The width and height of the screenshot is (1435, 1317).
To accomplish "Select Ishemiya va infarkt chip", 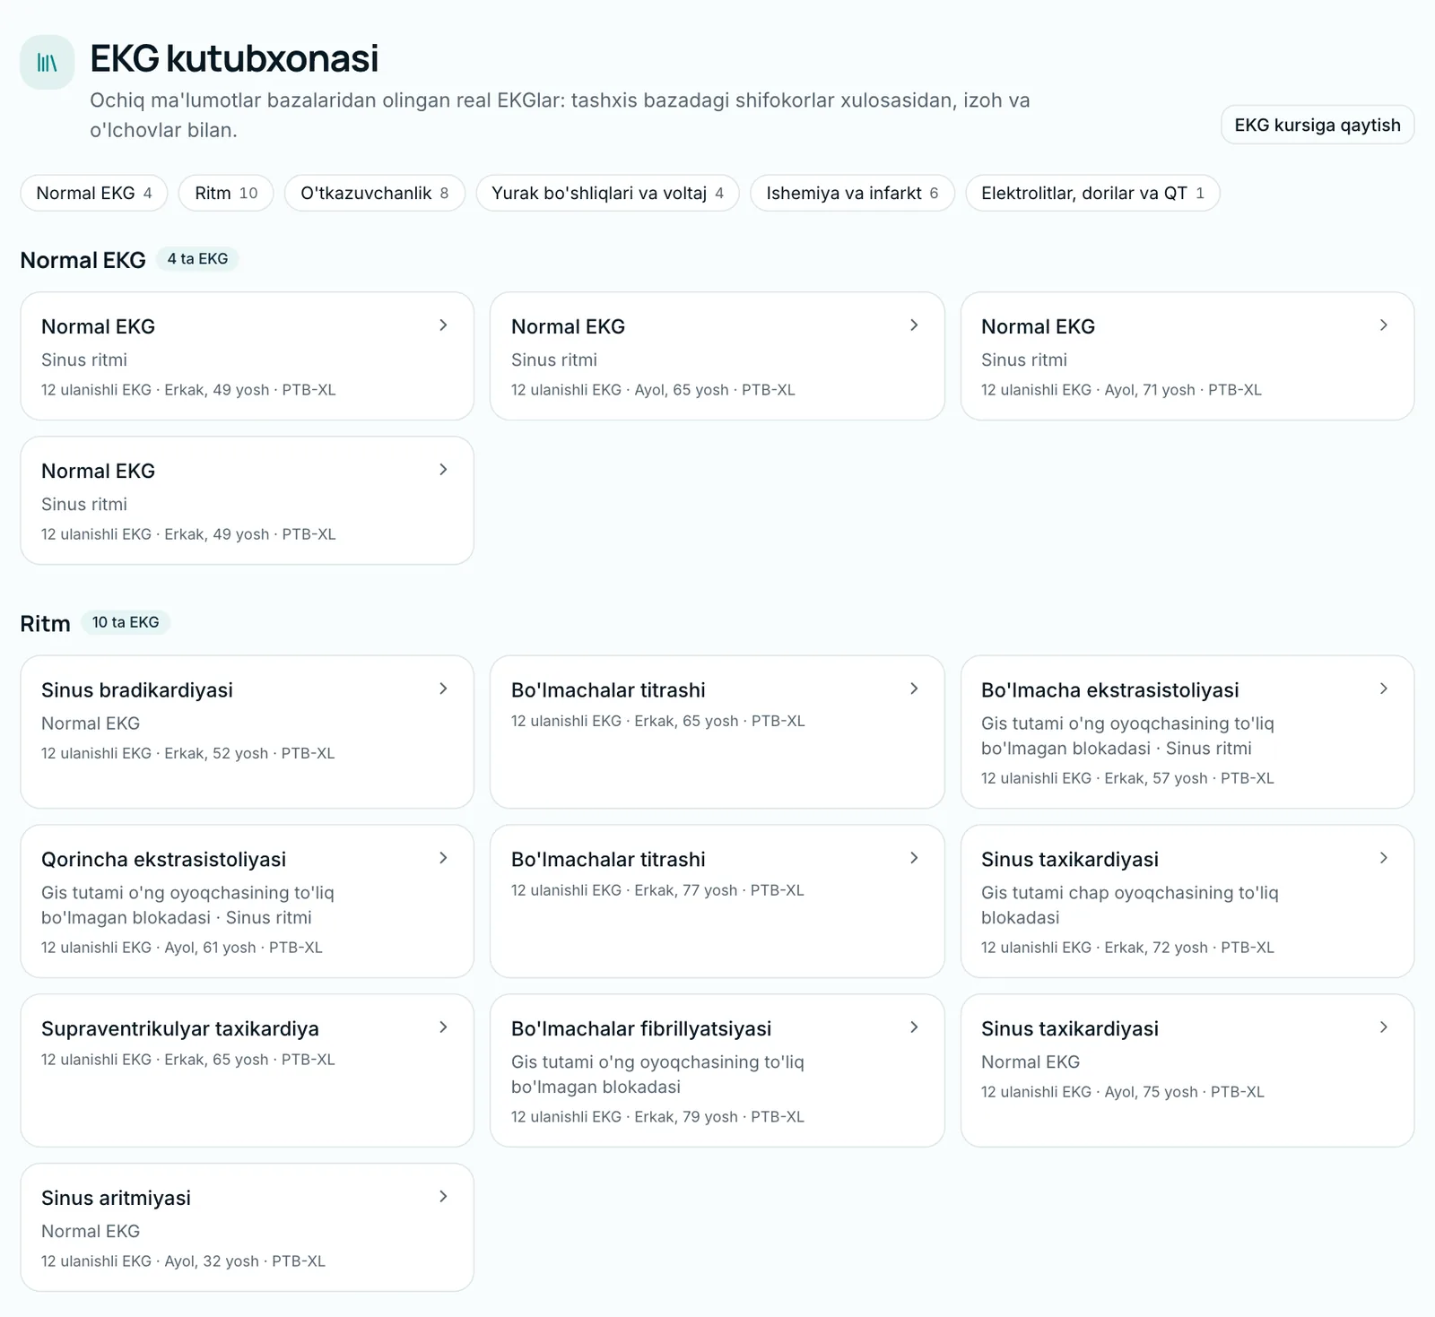I will pyautogui.click(x=852, y=193).
